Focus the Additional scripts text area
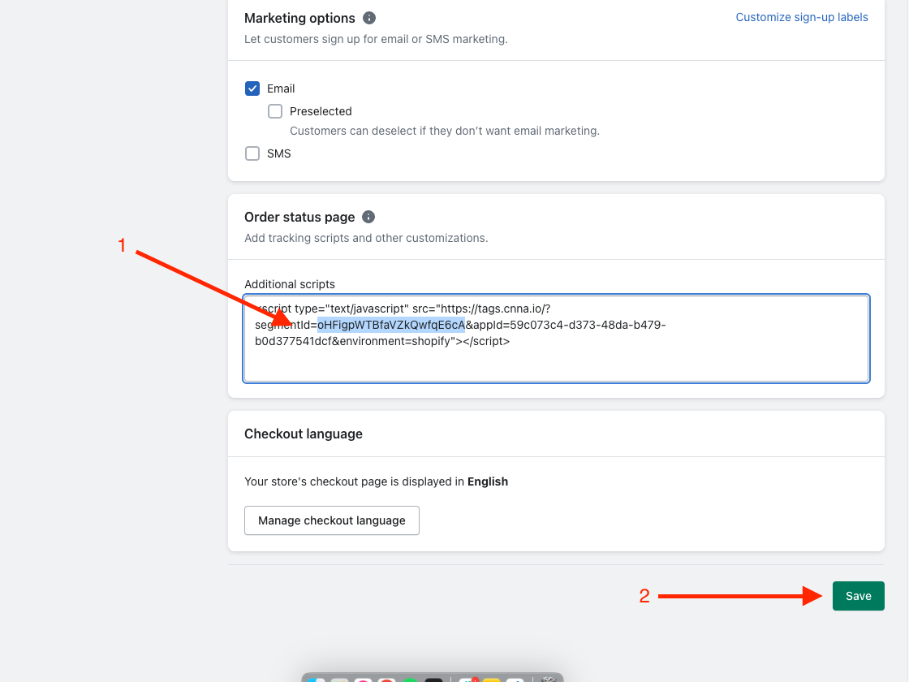Screen dimensions: 909x682 click(x=557, y=339)
